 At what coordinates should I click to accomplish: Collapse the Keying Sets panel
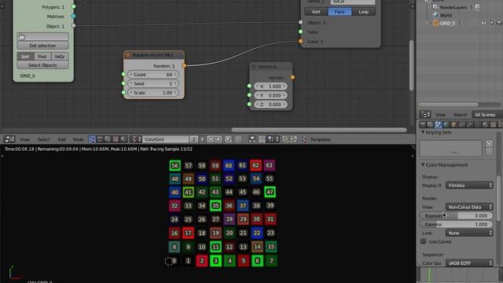pyautogui.click(x=423, y=132)
